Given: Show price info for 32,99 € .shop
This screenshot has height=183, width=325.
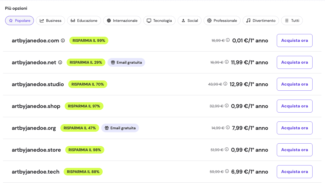Looking at the screenshot, I should tap(227, 106).
